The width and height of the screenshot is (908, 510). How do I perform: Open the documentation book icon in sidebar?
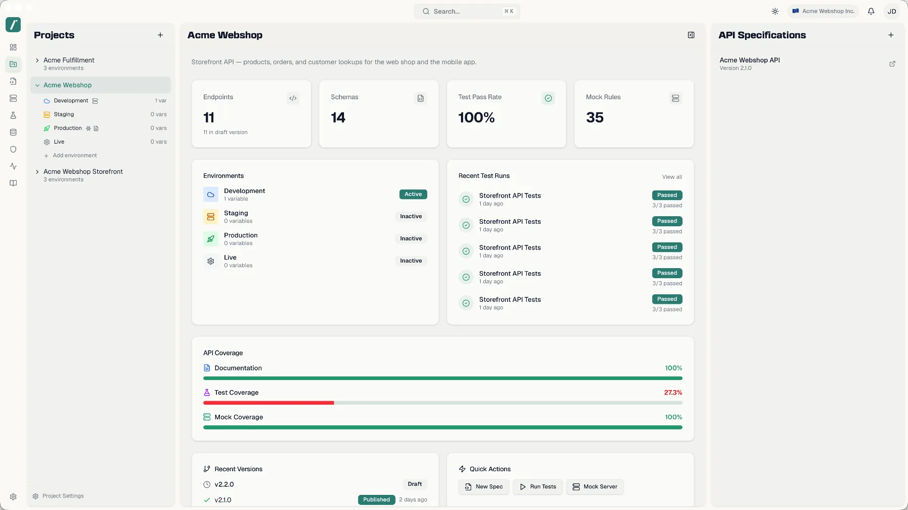13,183
